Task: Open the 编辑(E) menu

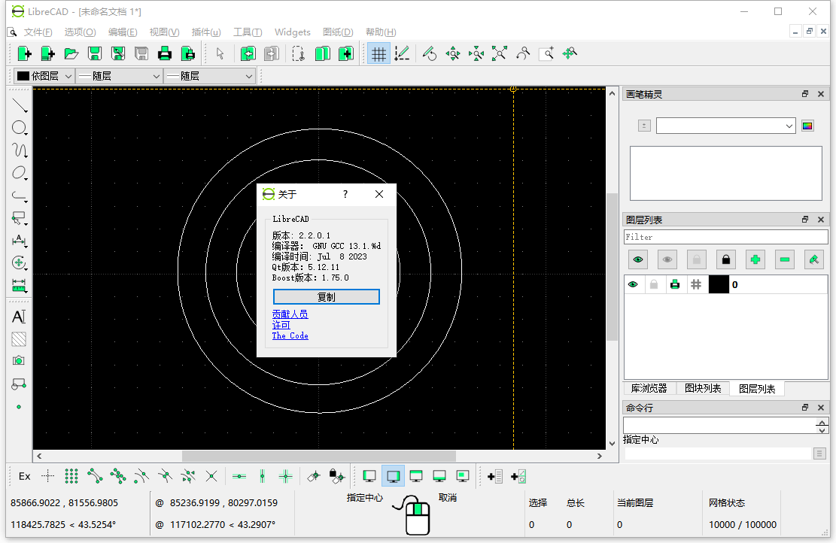Action: point(123,32)
